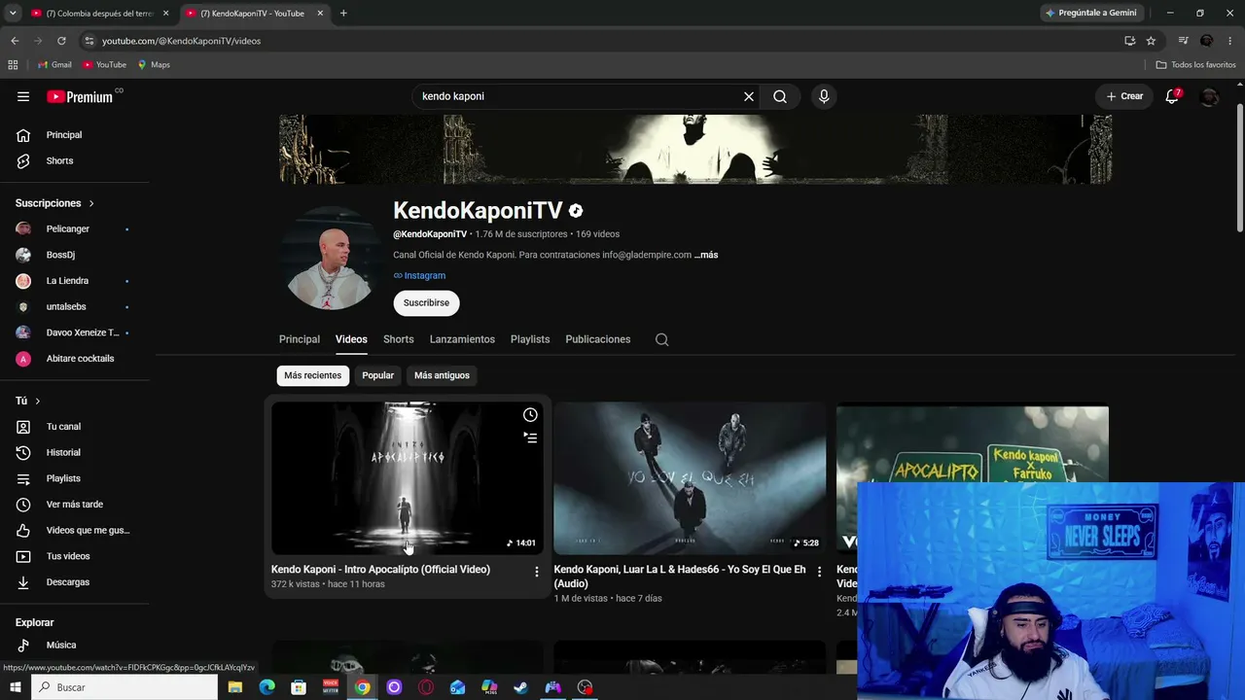Viewport: 1245px width, 700px height.
Task: Expand the Tú section
Action: pyautogui.click(x=28, y=401)
